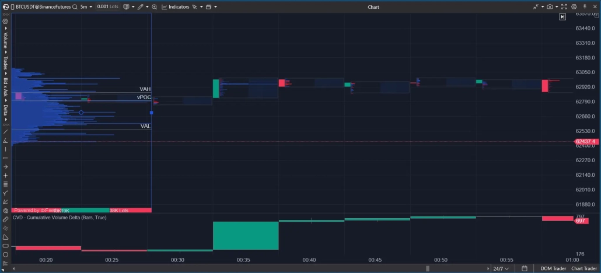The width and height of the screenshot is (601, 273).
Task: Select the pencil drawing tool
Action: [x=141, y=7]
